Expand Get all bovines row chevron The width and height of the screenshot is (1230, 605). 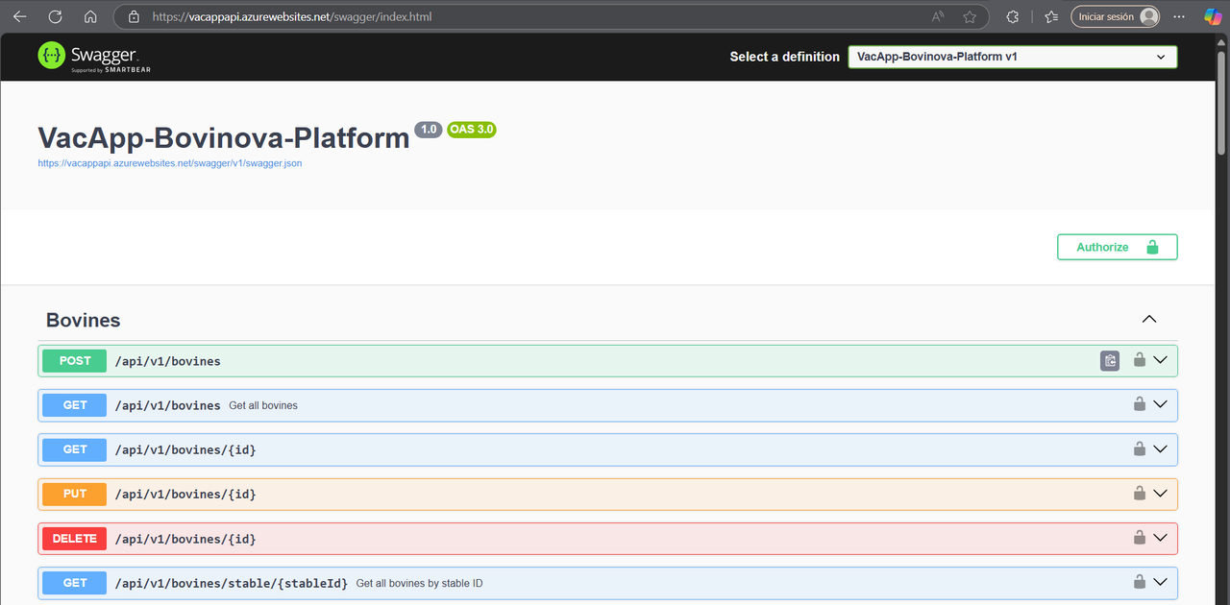tap(1160, 404)
